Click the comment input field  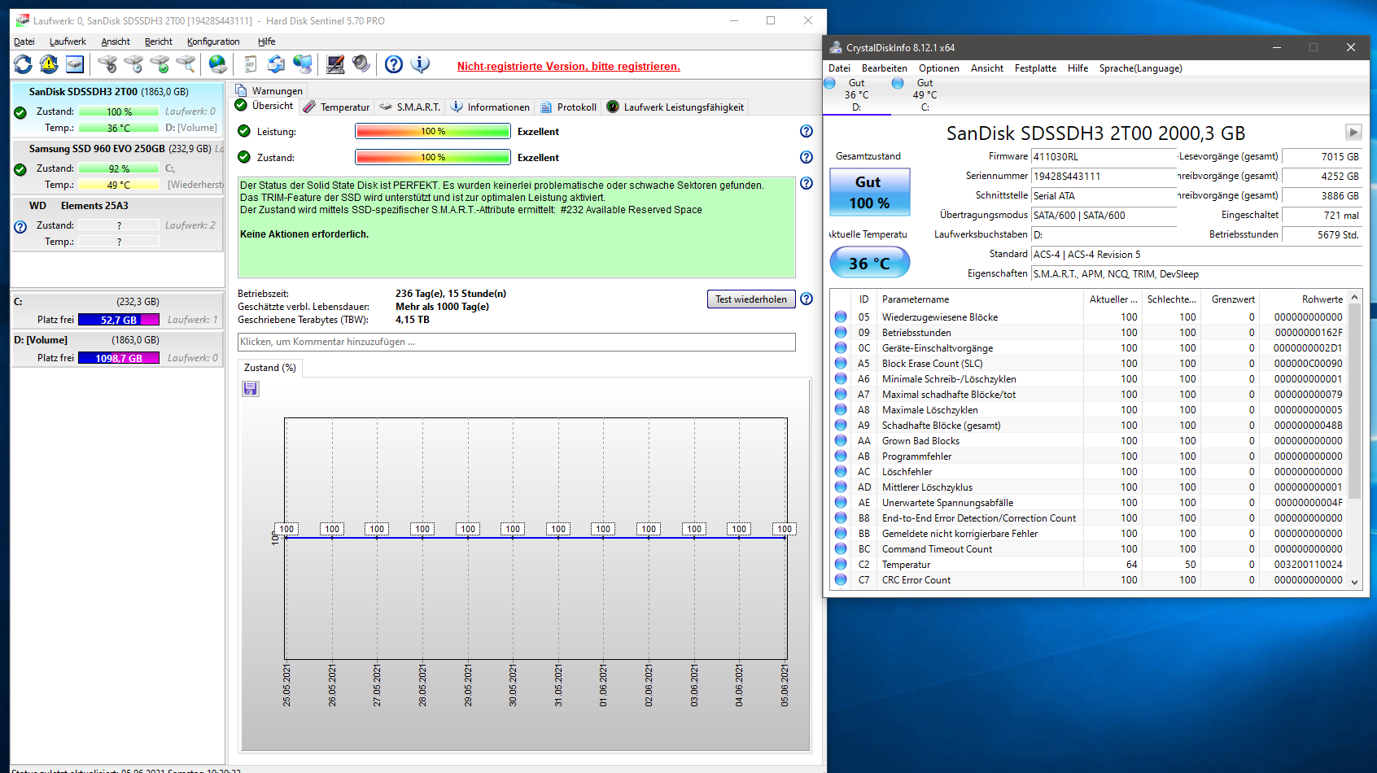pos(517,342)
